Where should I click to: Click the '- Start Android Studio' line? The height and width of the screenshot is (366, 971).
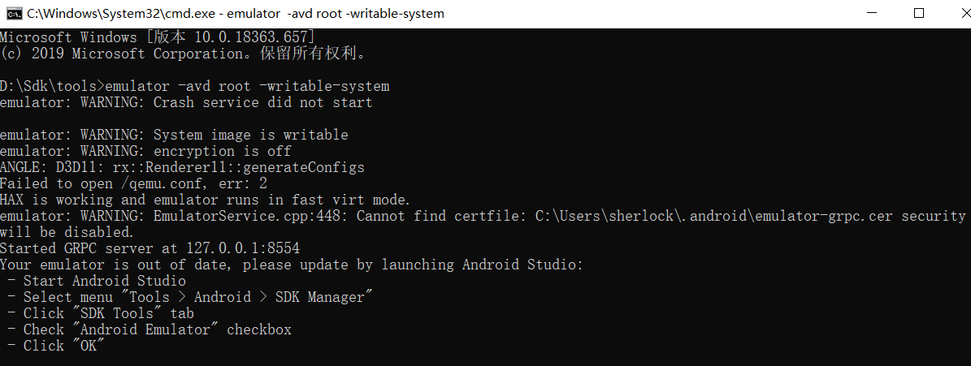pos(98,281)
